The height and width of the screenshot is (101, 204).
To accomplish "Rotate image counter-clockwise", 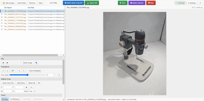I will coord(3,71).
